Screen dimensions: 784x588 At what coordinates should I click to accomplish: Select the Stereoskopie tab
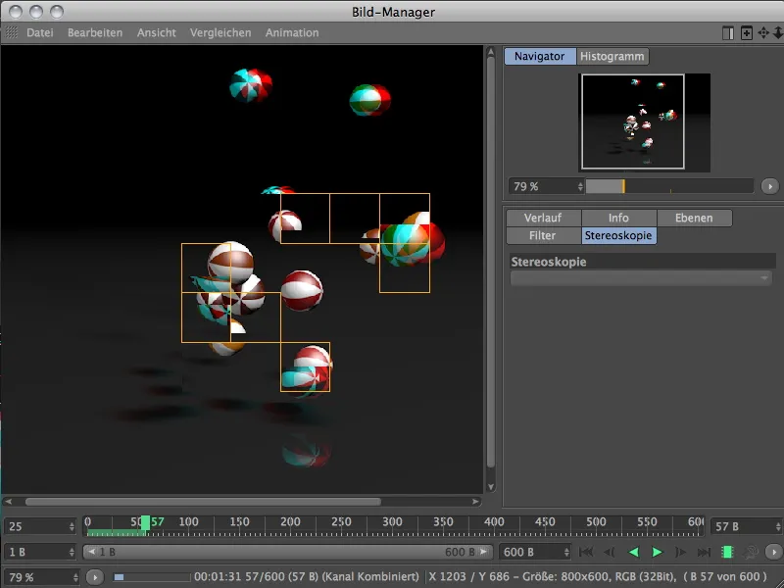pyautogui.click(x=618, y=235)
